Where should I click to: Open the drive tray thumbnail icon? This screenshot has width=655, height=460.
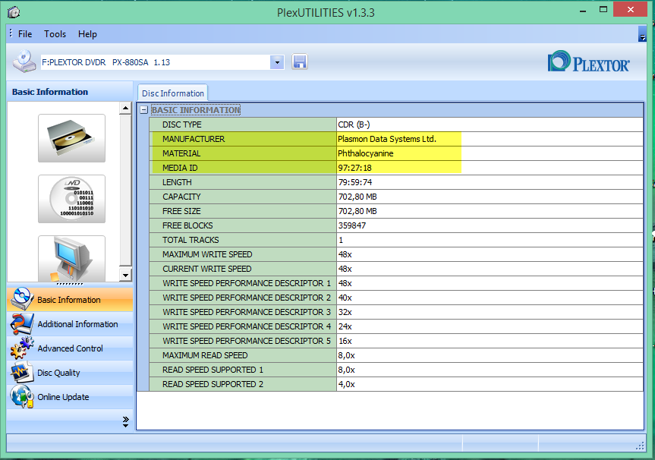[x=71, y=138]
